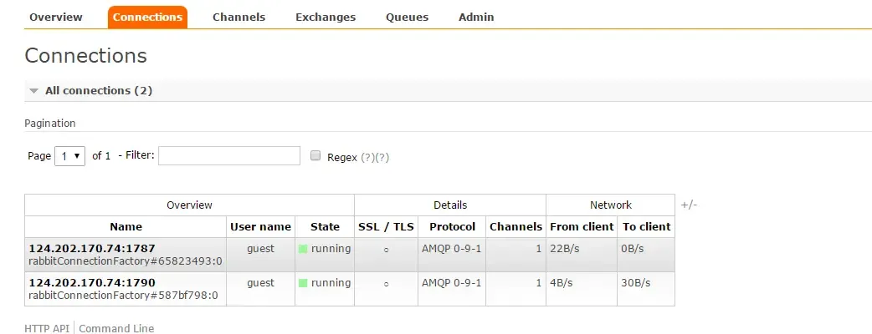Screen dimensions: 872x334
Task: Open connection 124.202.170.74:1790
Action: pos(92,283)
